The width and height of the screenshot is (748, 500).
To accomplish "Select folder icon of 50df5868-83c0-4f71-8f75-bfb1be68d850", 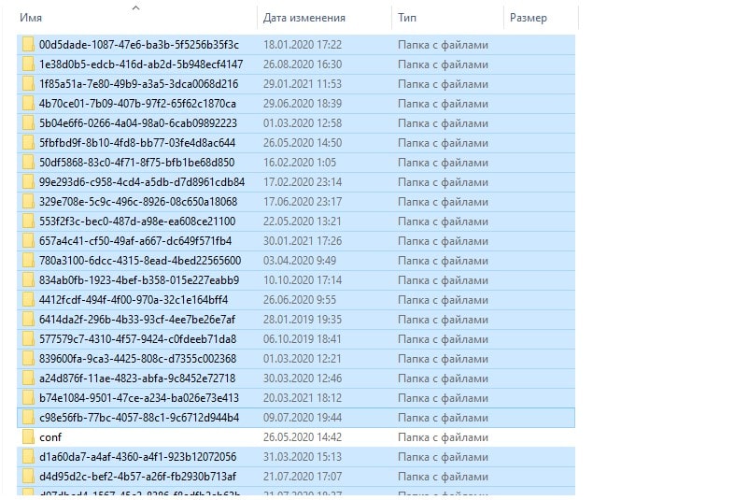I will point(28,162).
